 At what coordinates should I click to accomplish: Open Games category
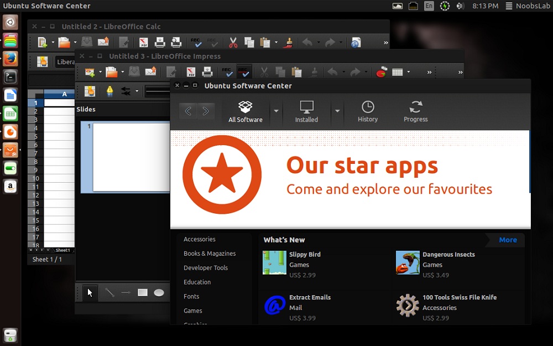192,311
